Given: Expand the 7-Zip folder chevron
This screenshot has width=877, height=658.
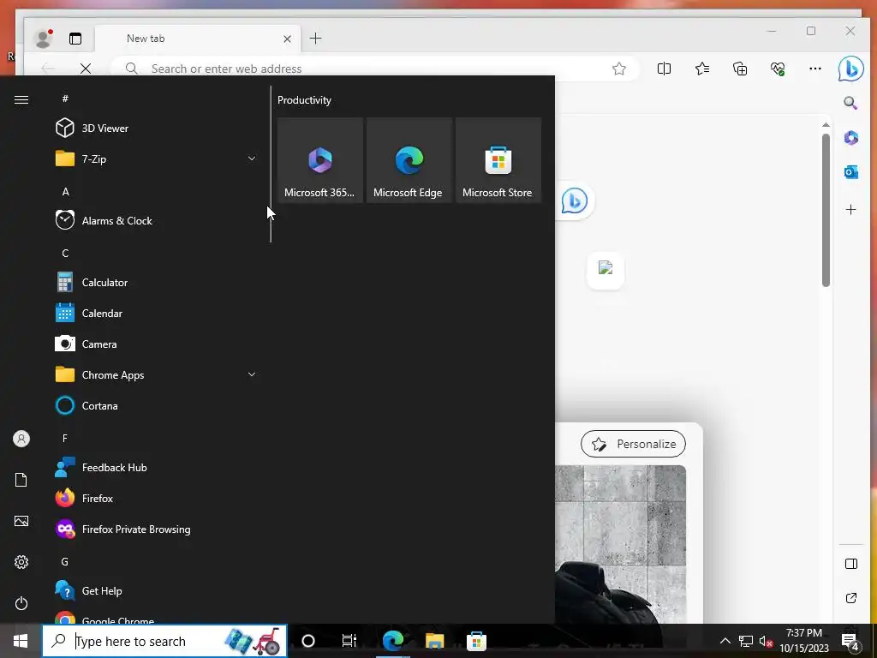Looking at the screenshot, I should tap(252, 159).
